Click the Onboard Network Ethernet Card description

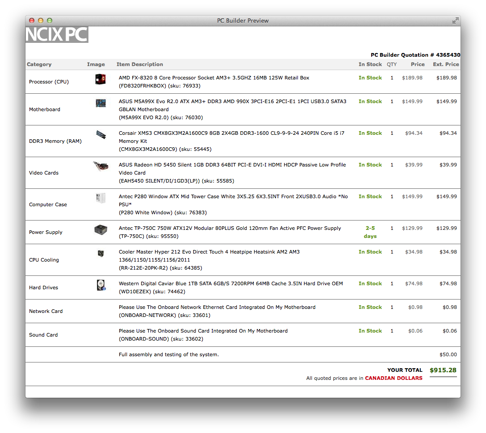tap(217, 311)
